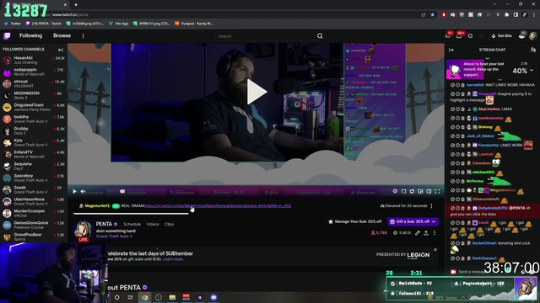Viewport: 540px width, 303px height.
Task: Play the paused stream video
Action: [256, 92]
